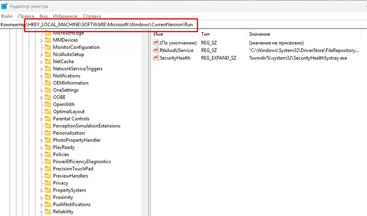Select the OOBE folder icon
The height and width of the screenshot is (216, 367).
coord(48,97)
